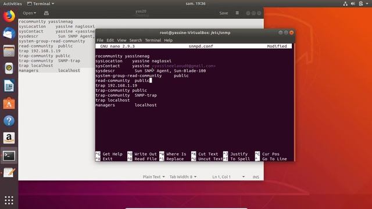Click the 'Modified' status in nano header
The image size is (372, 209).
tap(277, 46)
